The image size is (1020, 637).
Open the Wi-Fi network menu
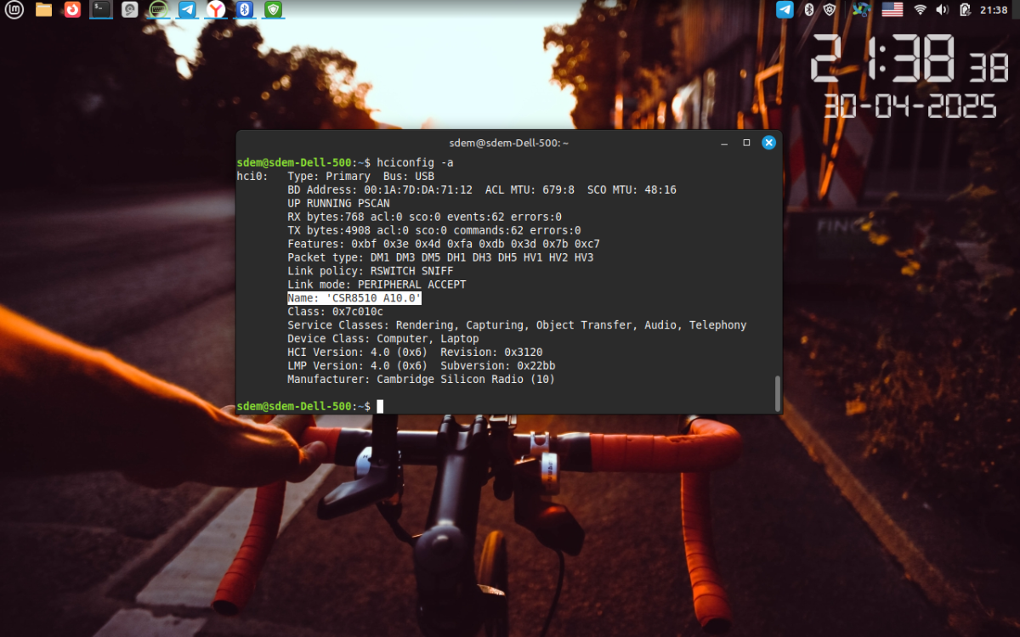920,9
